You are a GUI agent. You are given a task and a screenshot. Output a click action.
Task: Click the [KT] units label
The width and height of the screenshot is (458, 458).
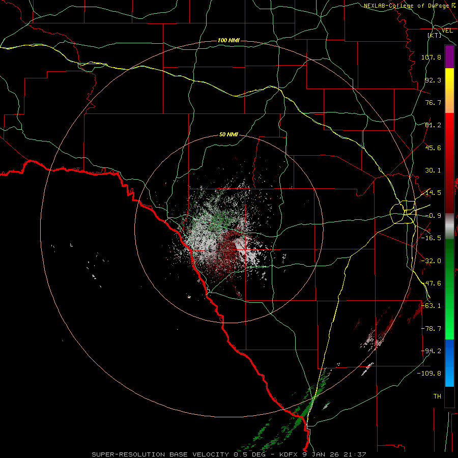pos(435,35)
